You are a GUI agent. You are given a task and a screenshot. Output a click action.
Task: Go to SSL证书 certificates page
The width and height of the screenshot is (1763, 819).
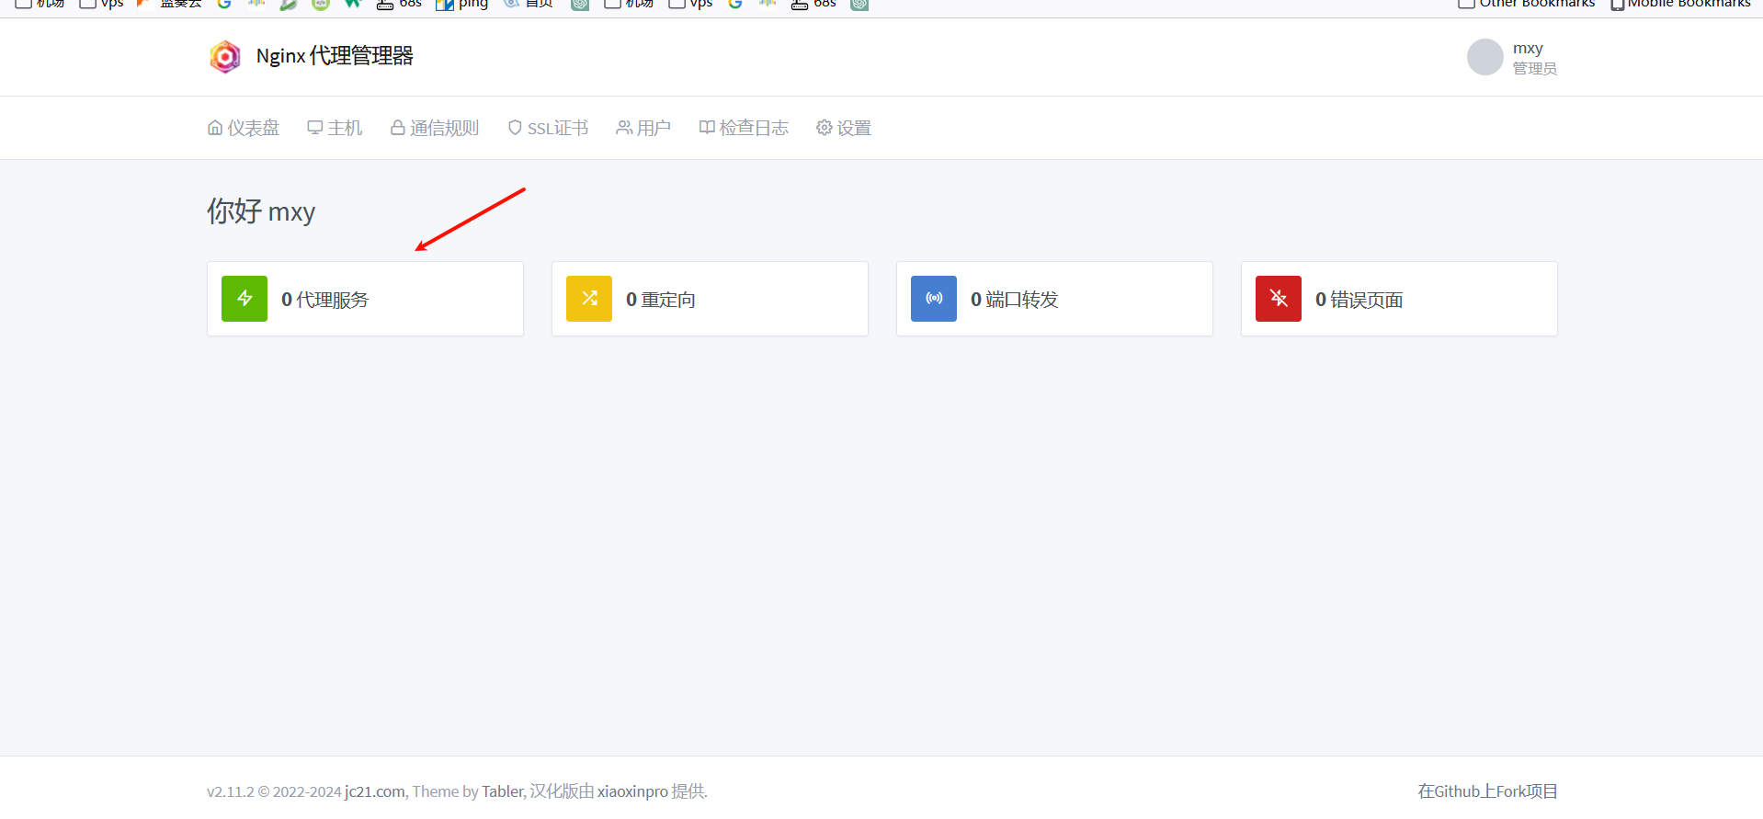click(x=548, y=128)
